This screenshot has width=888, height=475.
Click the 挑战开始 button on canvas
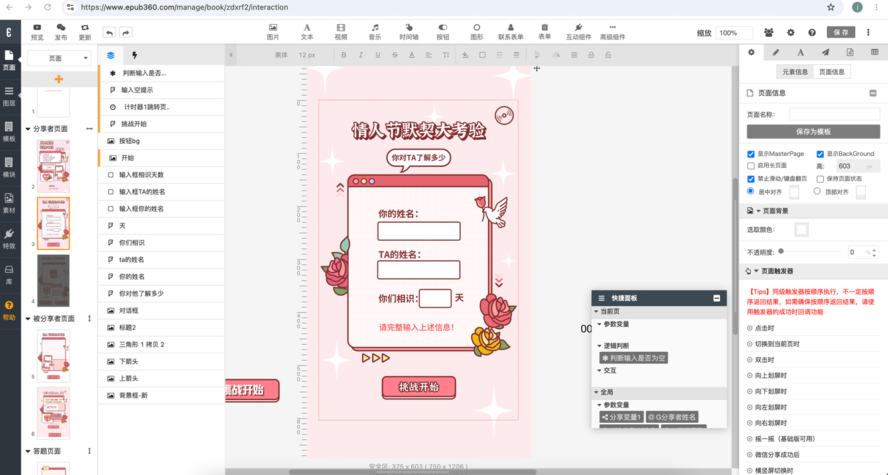click(419, 387)
